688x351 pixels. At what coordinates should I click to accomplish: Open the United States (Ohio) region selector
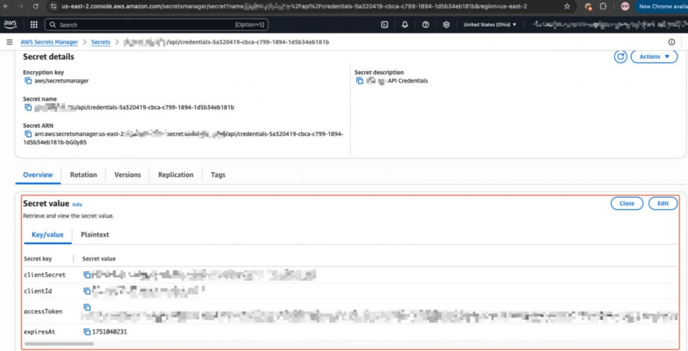tap(490, 24)
